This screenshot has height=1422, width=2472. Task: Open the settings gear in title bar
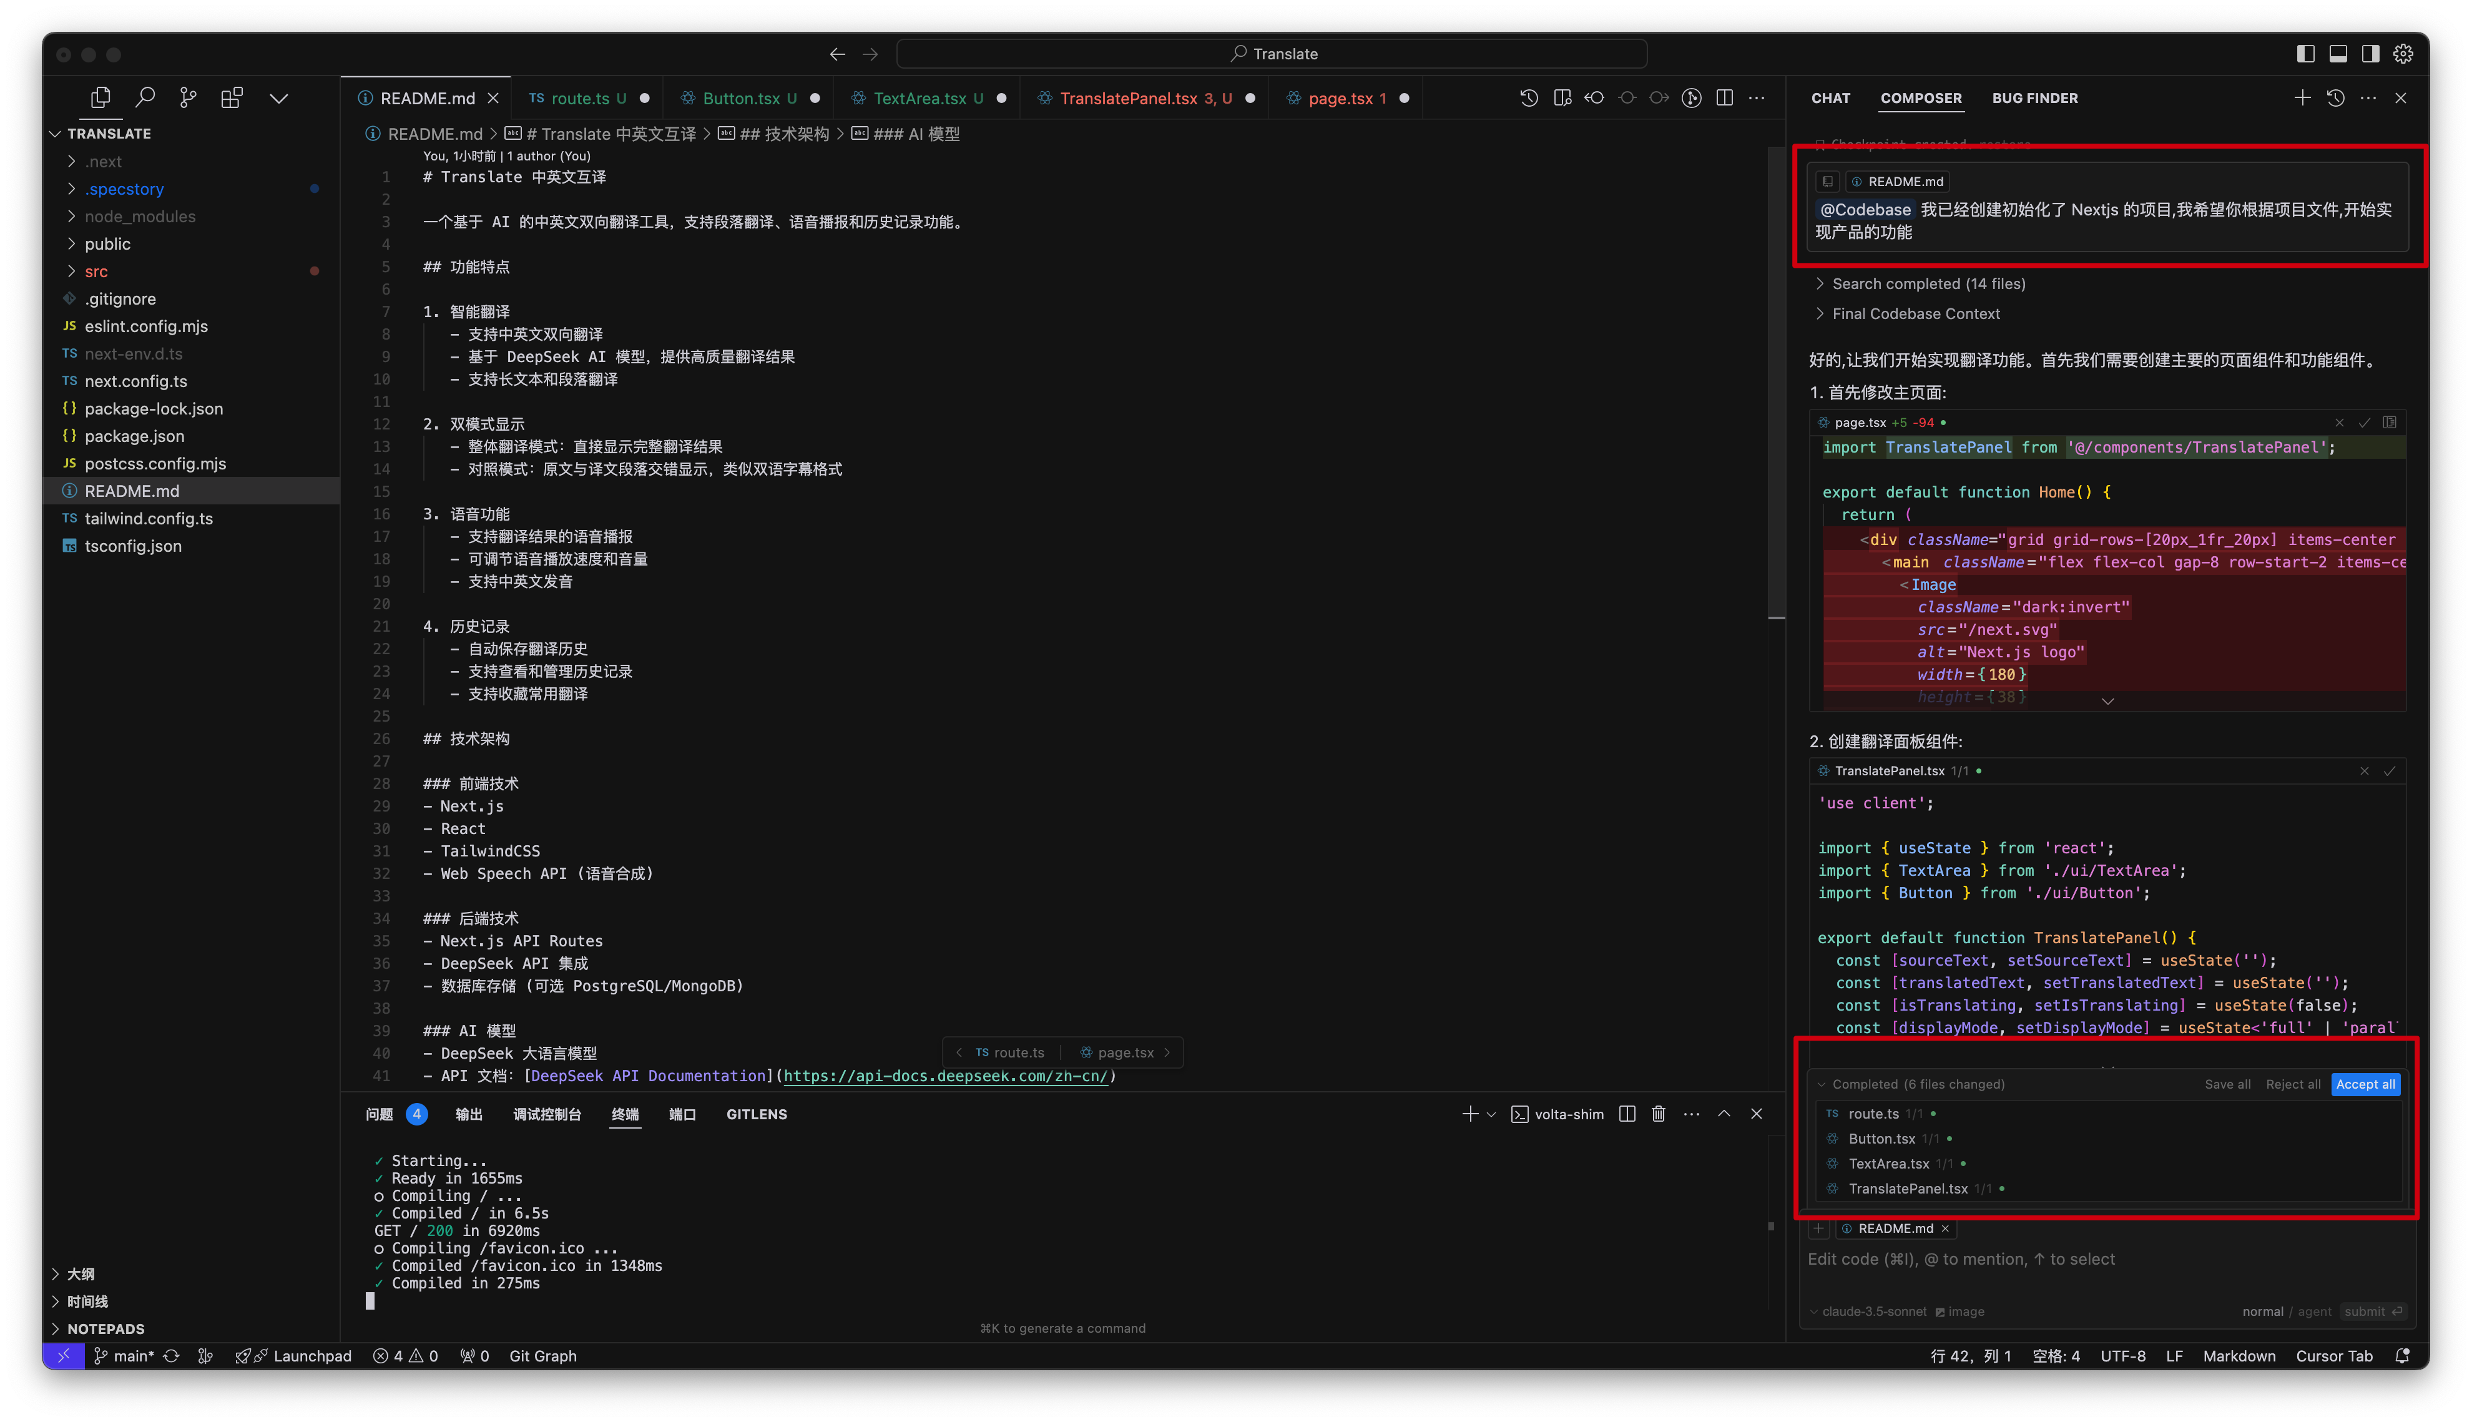(2403, 54)
